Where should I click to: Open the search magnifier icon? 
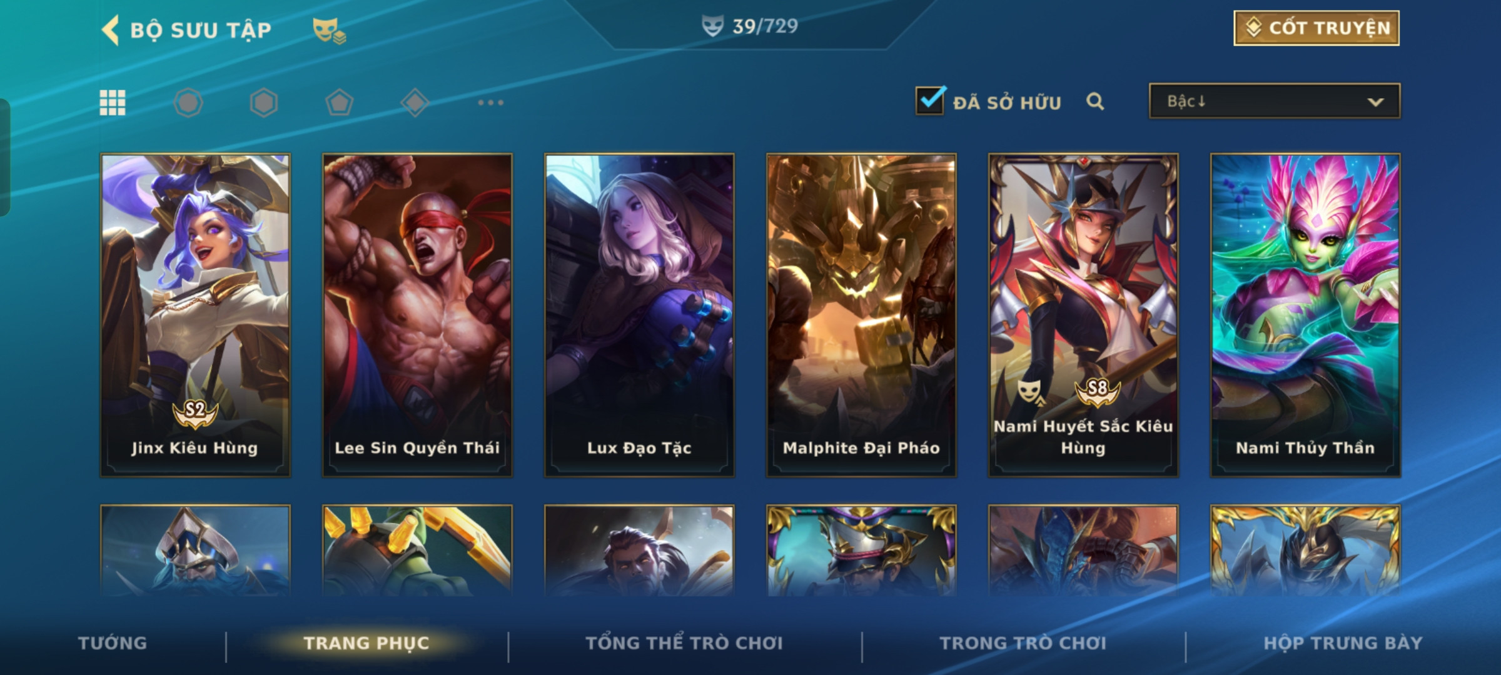click(1095, 101)
